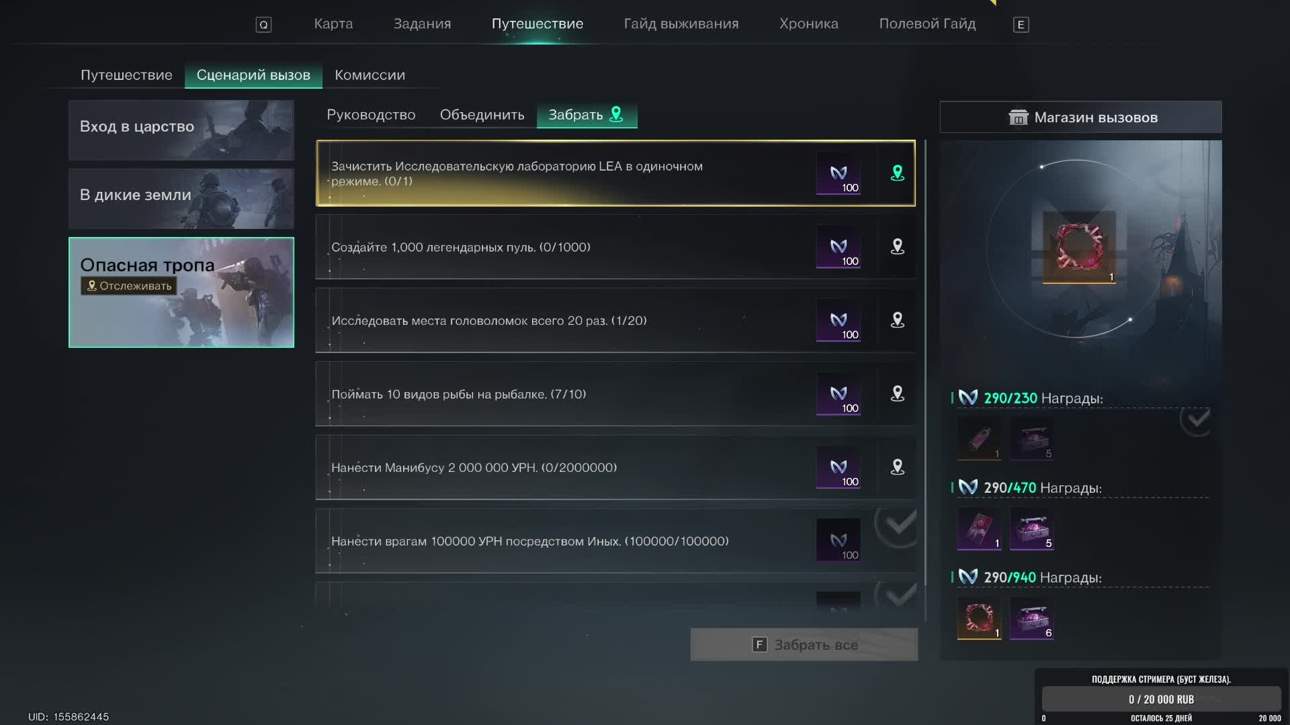Viewport: 1290px width, 725px height.
Task: Switch to the Комиссии tab
Action: tap(370, 75)
